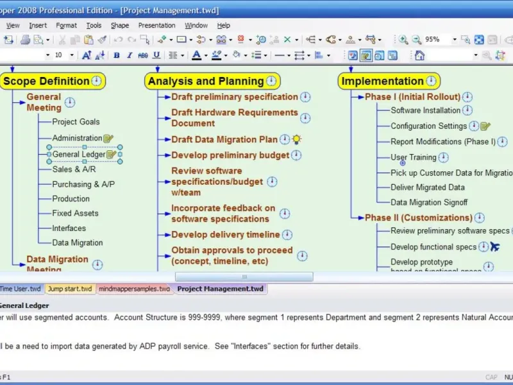Open the bullet list dropdown arrow
Image resolution: width=513 pixels, height=385 pixels.
coord(265,55)
